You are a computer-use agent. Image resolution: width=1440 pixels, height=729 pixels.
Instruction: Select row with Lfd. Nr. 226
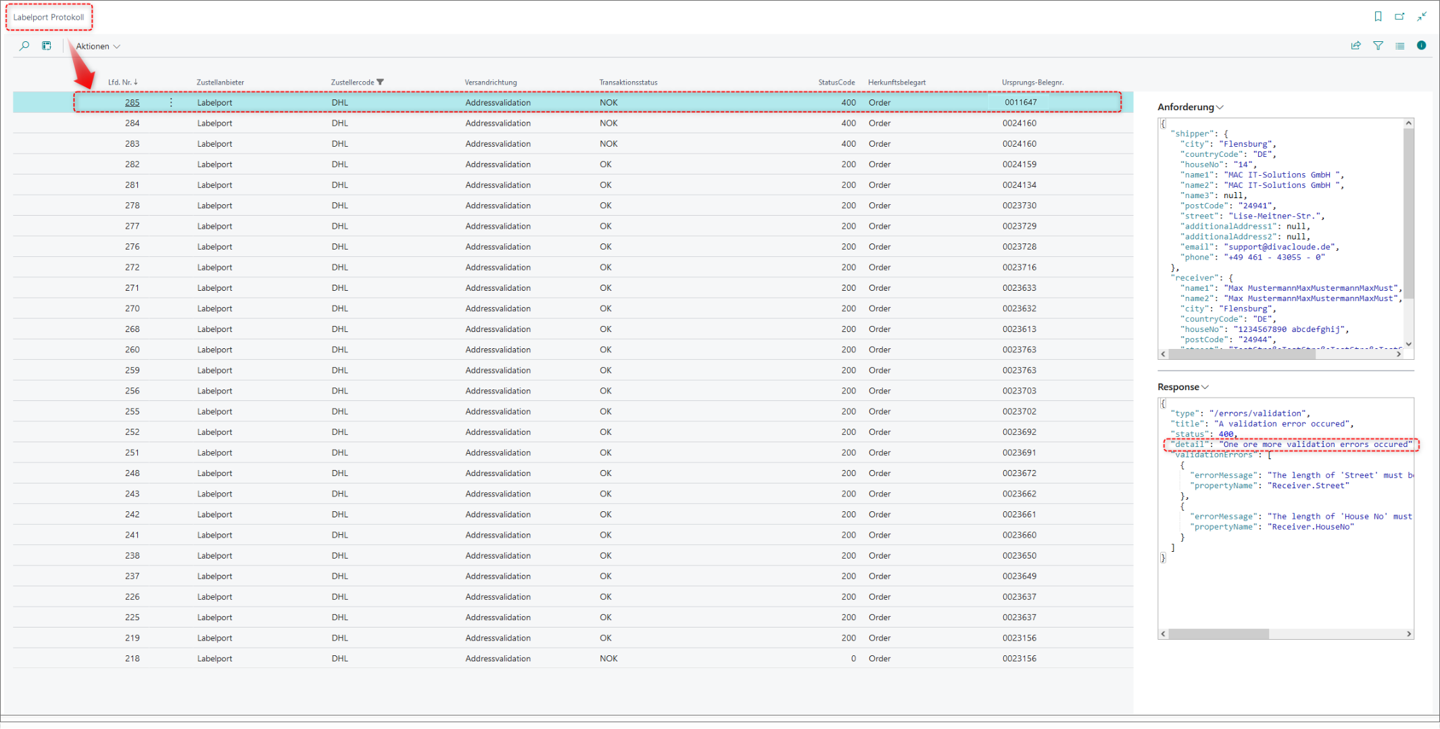coord(573,597)
